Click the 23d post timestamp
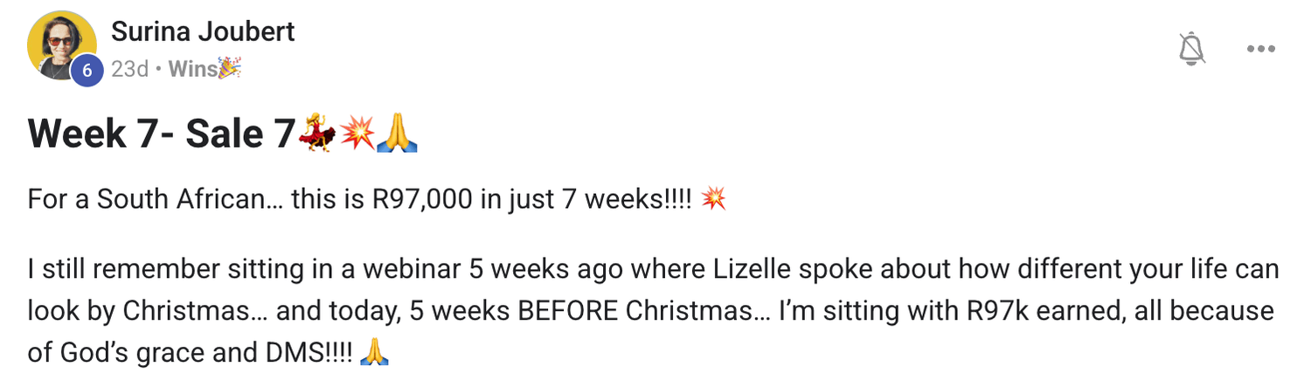The height and width of the screenshot is (387, 1311). tap(129, 69)
